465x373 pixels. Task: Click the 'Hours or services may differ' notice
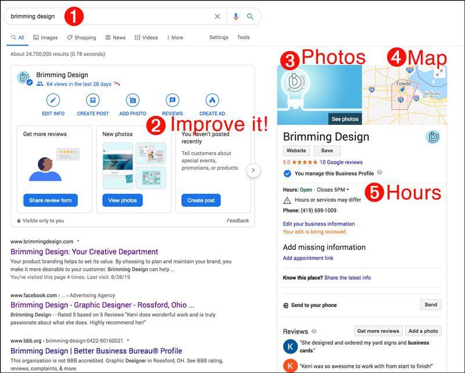pyautogui.click(x=328, y=200)
